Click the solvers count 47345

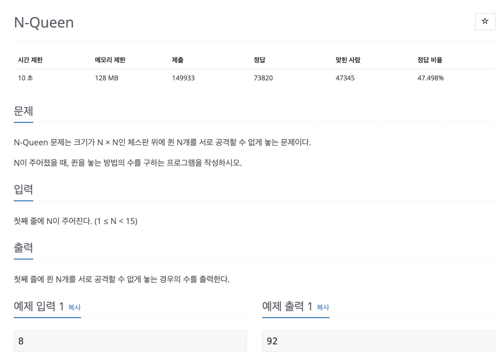click(345, 78)
